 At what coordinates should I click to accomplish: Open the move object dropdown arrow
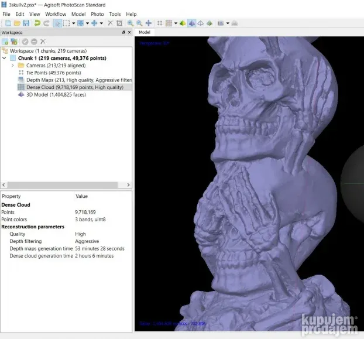101,23
